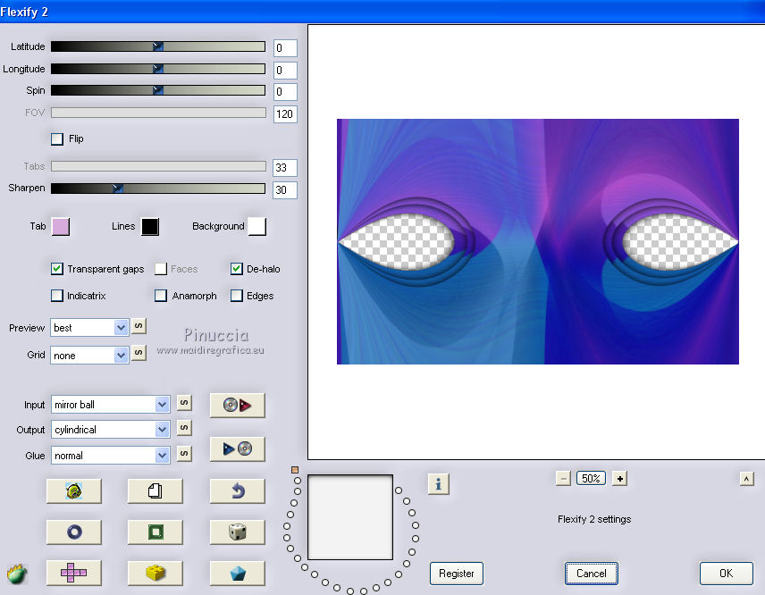The image size is (765, 595).
Task: Uncheck the De-halo option
Action: click(237, 269)
